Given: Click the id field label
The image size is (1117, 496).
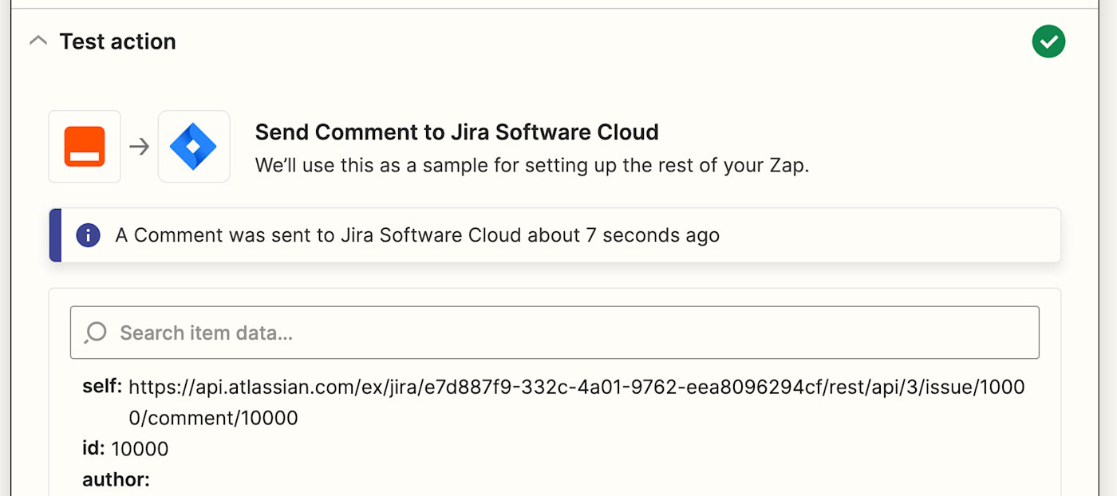Looking at the screenshot, I should (93, 449).
